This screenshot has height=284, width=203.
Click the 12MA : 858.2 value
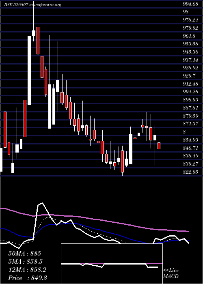click(x=27, y=270)
